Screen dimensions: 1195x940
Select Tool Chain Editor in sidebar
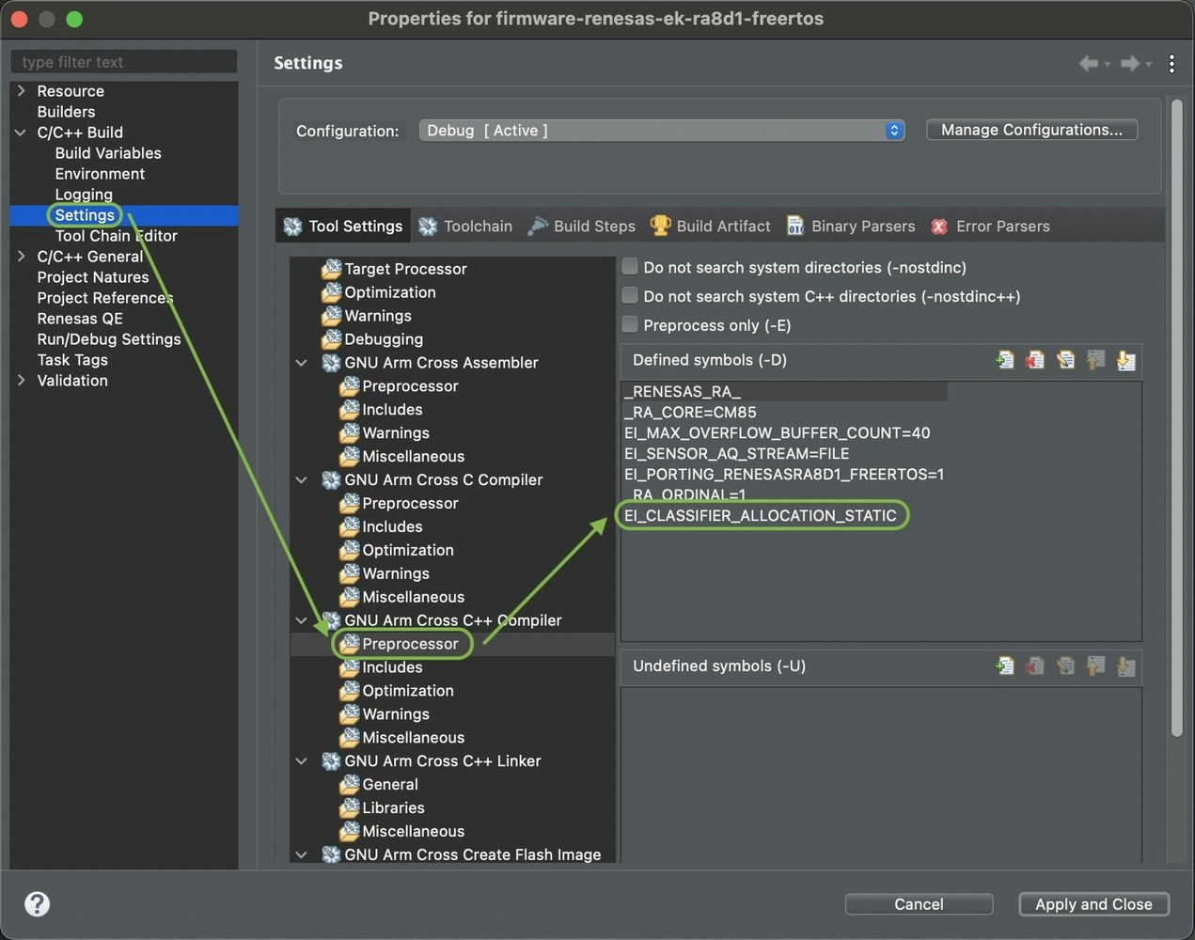point(116,236)
